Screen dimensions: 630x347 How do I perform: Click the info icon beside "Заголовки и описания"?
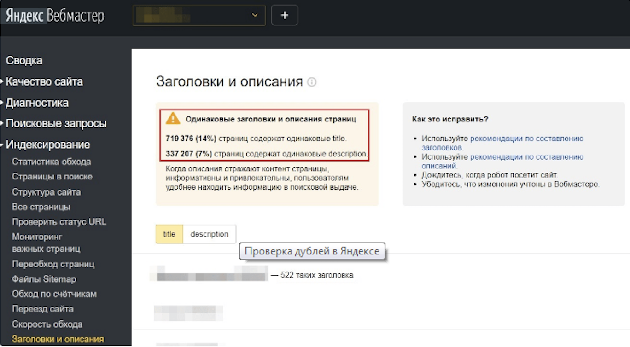pos(313,82)
